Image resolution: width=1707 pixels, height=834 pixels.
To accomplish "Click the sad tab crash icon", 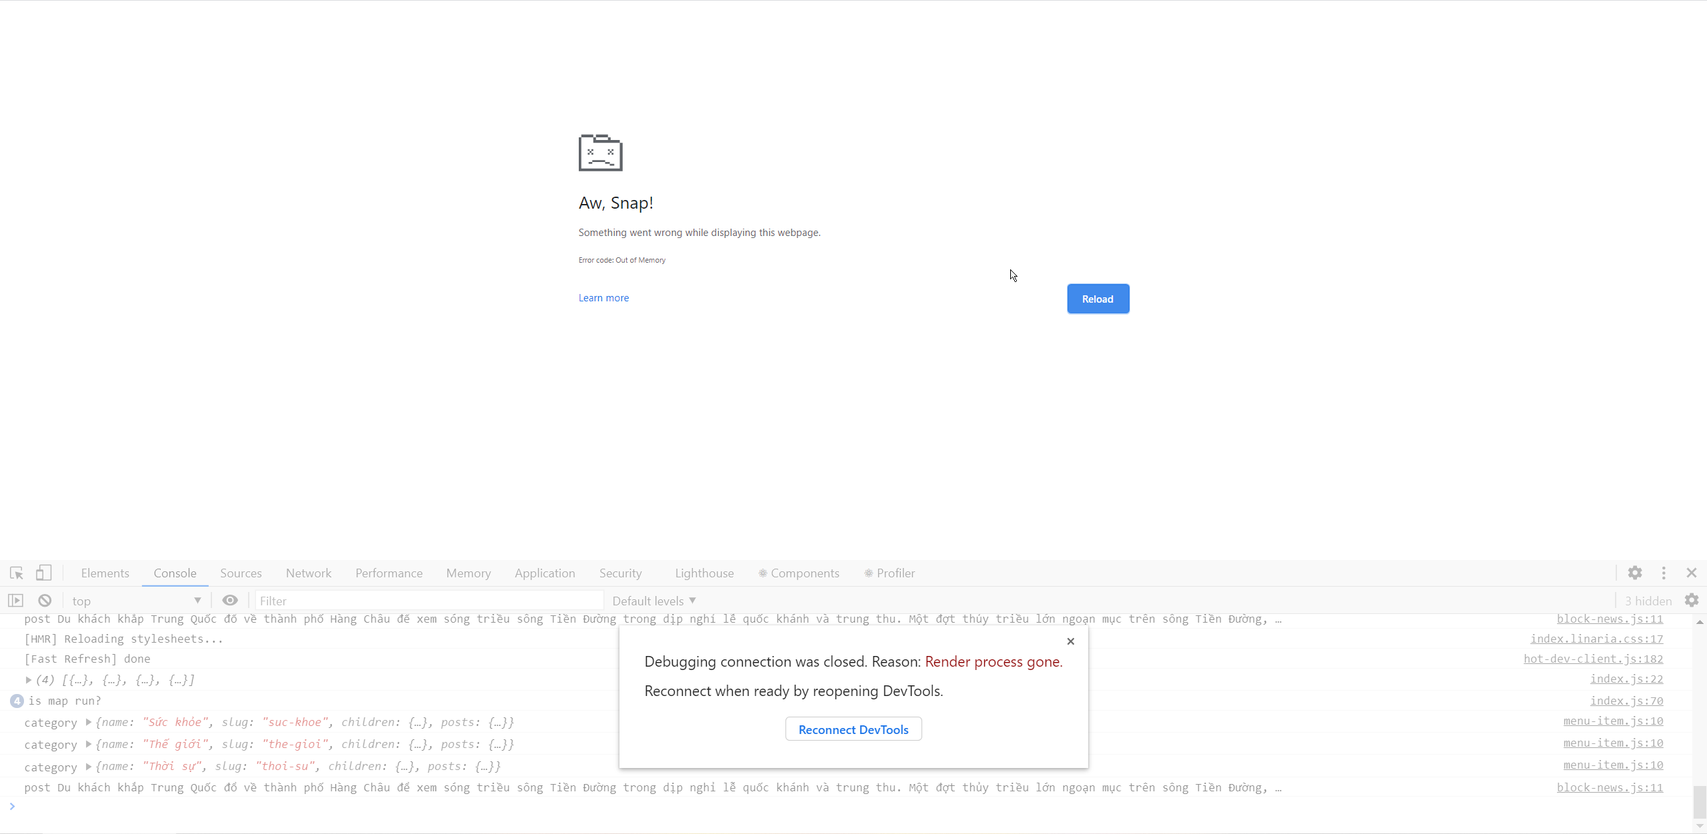I will [x=600, y=153].
